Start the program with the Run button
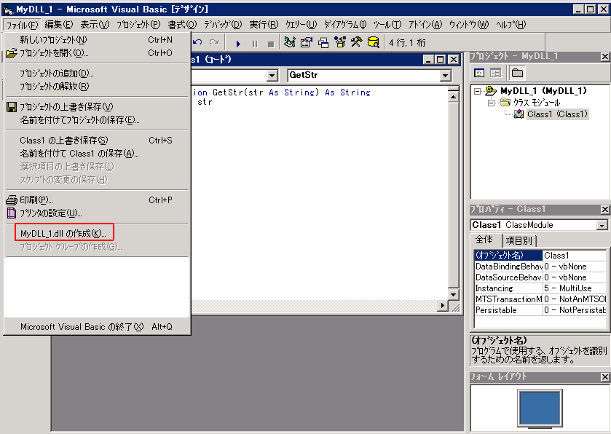 pos(239,42)
